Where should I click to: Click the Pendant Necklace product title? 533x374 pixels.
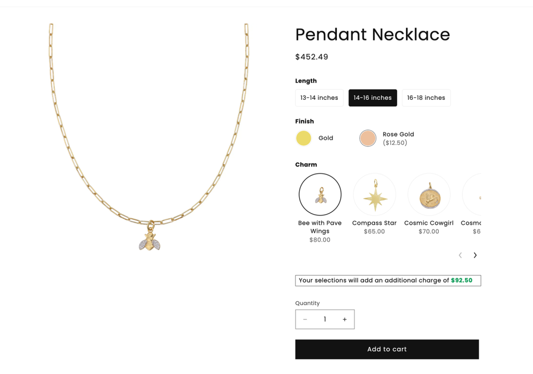click(372, 34)
